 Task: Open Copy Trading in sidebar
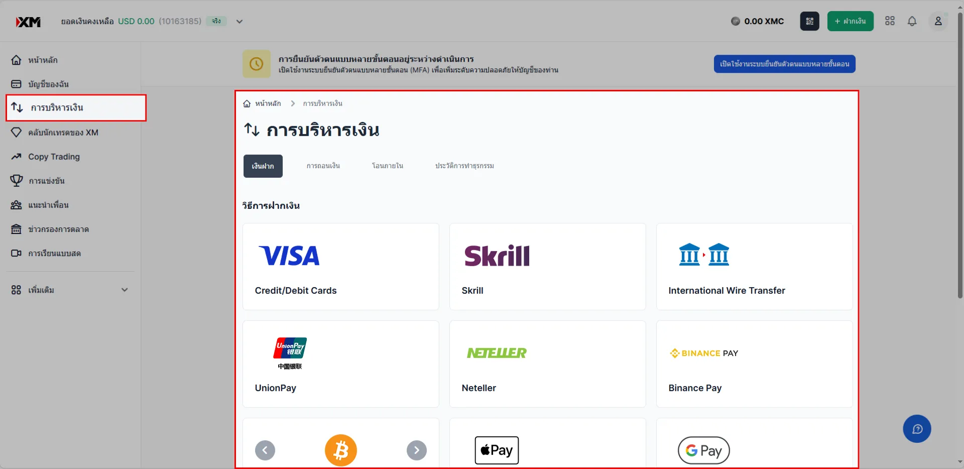pos(54,157)
